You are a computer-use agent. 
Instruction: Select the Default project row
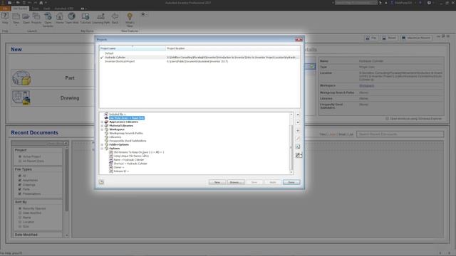pyautogui.click(x=199, y=53)
